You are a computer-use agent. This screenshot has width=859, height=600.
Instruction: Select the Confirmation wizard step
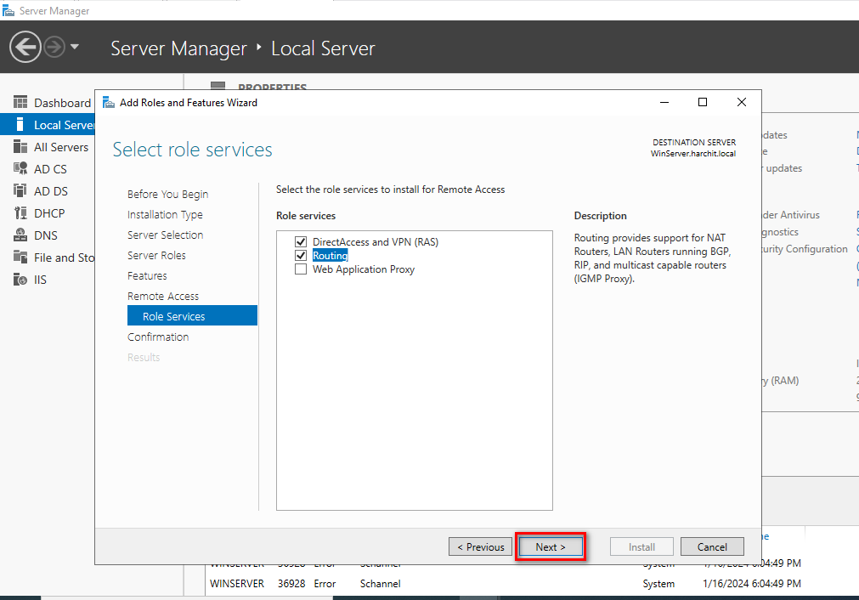click(x=158, y=337)
